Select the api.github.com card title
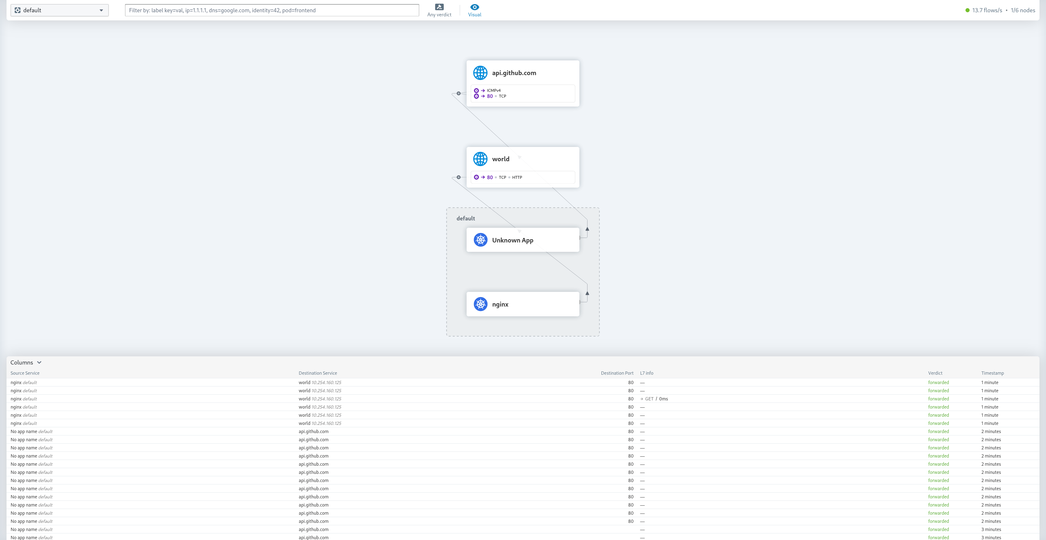Image resolution: width=1046 pixels, height=540 pixels. coord(514,73)
